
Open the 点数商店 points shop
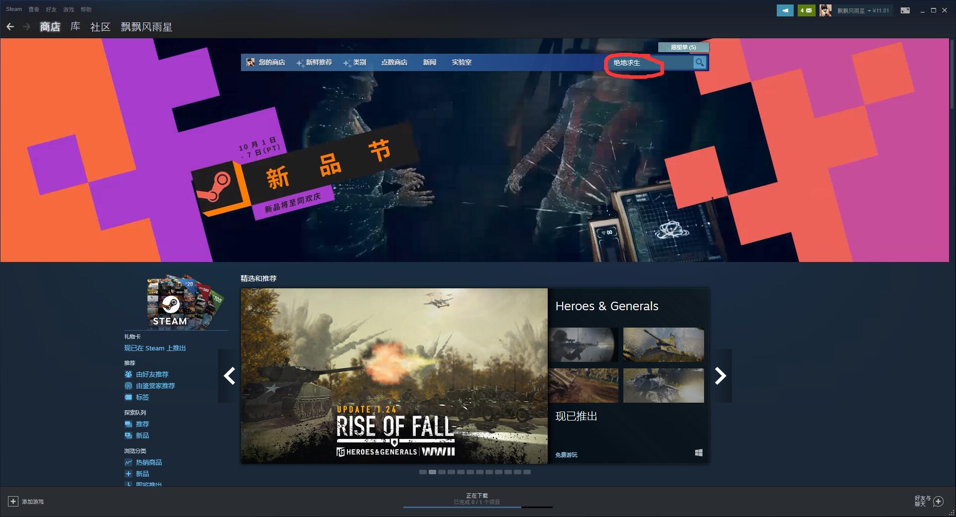tap(394, 62)
